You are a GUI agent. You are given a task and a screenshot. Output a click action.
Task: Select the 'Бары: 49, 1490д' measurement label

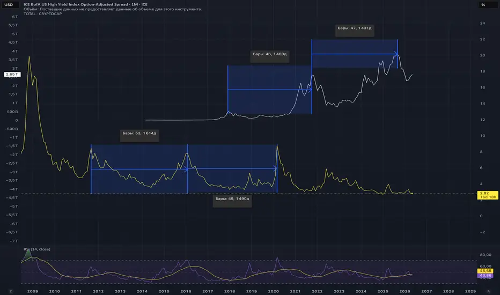(x=232, y=198)
